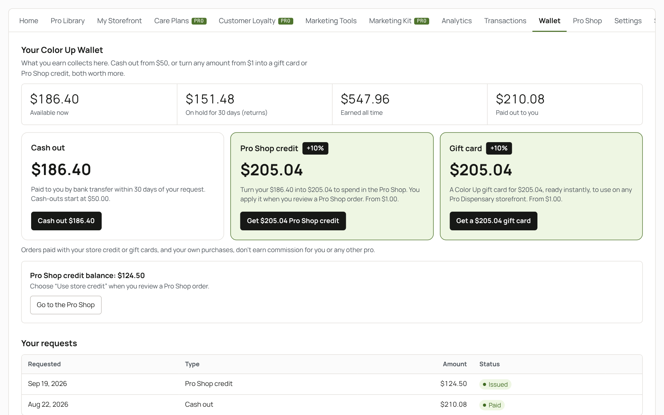Open the Customer Loyalty tab
The width and height of the screenshot is (664, 415).
point(256,21)
